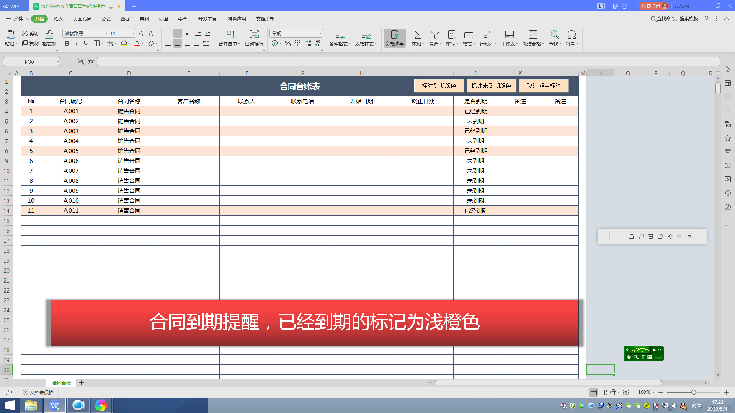The height and width of the screenshot is (413, 735).
Task: Open the 公式 ribbon tab
Action: pos(106,19)
